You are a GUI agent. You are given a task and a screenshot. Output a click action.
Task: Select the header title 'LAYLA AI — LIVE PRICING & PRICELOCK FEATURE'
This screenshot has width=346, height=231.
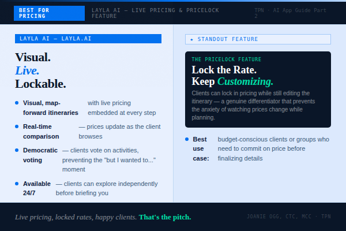tap(155, 13)
